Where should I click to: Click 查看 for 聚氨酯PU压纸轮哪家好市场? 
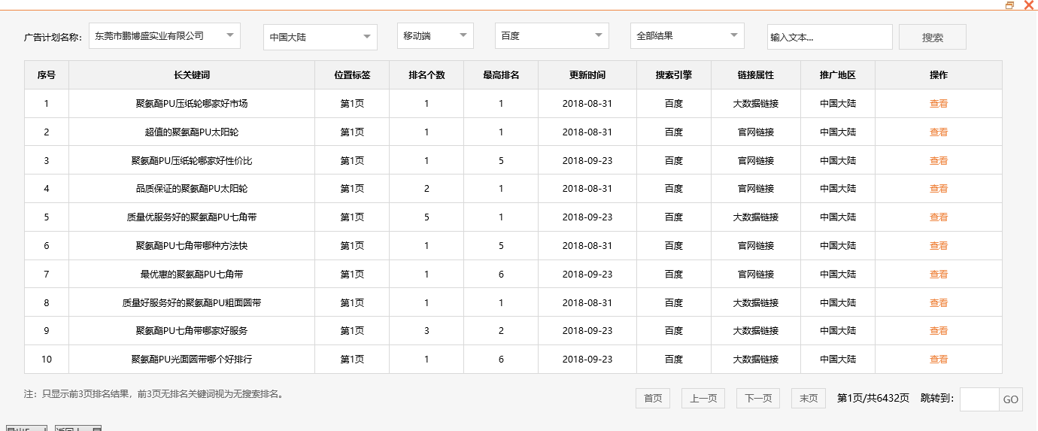pos(939,104)
